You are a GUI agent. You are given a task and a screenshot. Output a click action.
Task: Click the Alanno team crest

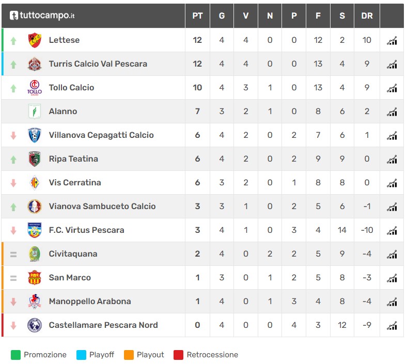click(35, 112)
